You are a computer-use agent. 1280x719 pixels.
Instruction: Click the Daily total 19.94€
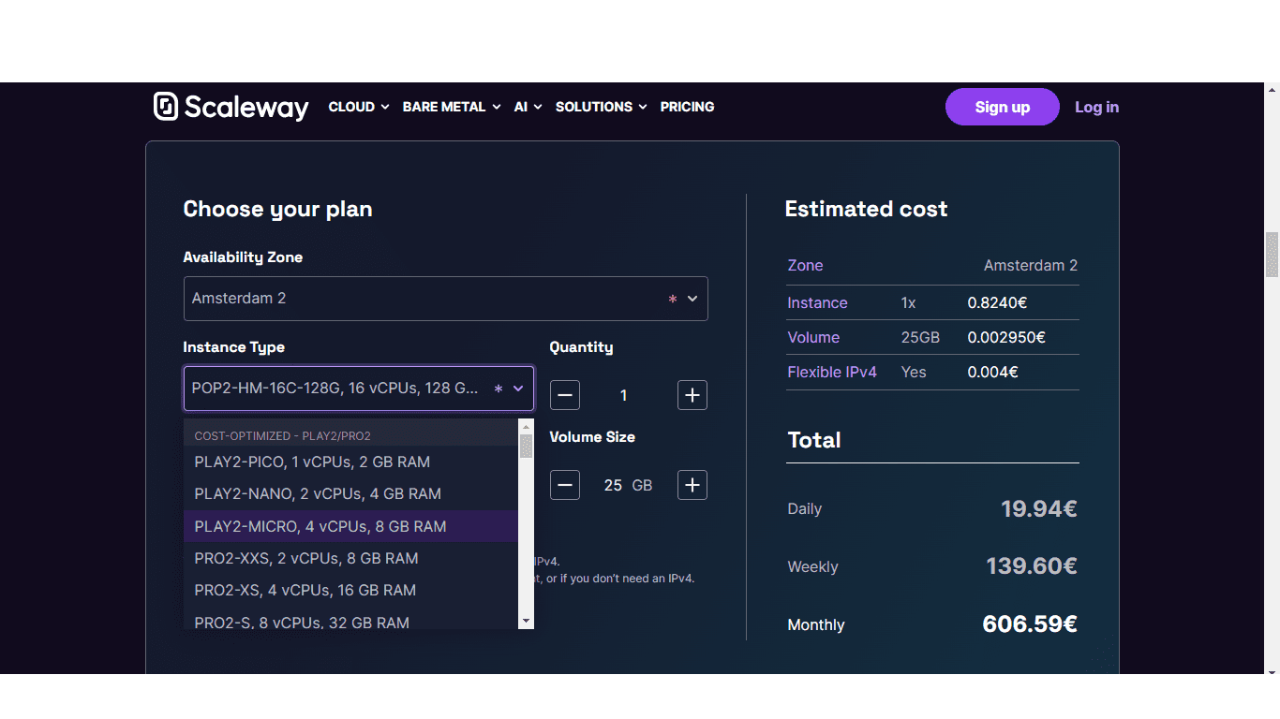click(1039, 508)
